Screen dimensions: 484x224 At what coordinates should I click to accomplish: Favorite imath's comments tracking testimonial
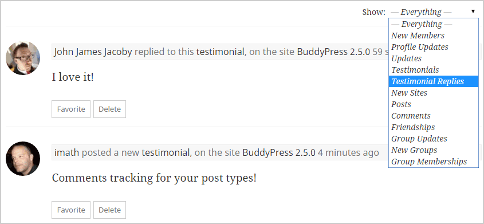coord(71,210)
